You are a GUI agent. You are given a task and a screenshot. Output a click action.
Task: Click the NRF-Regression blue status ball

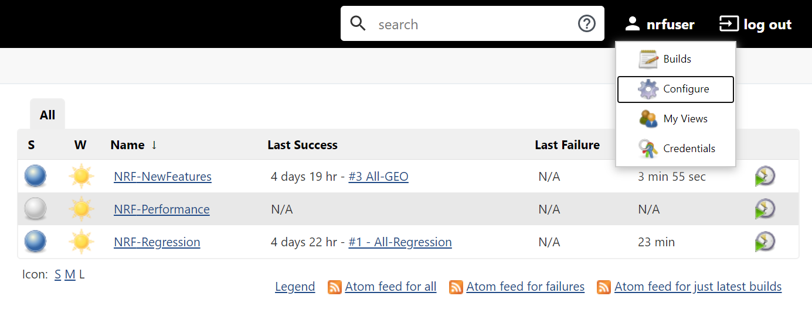click(35, 242)
